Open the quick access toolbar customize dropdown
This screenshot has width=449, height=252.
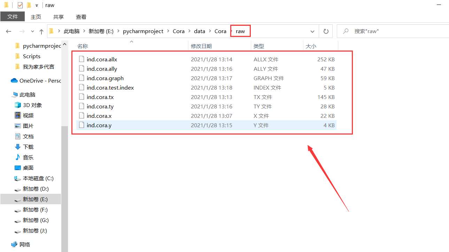tap(37, 5)
